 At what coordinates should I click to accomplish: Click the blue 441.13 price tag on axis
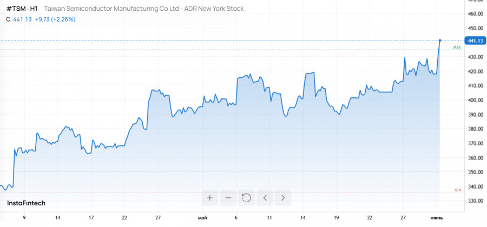[x=475, y=41]
